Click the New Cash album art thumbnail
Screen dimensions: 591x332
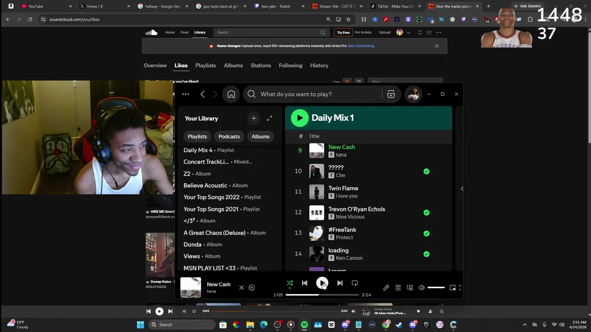pyautogui.click(x=191, y=287)
